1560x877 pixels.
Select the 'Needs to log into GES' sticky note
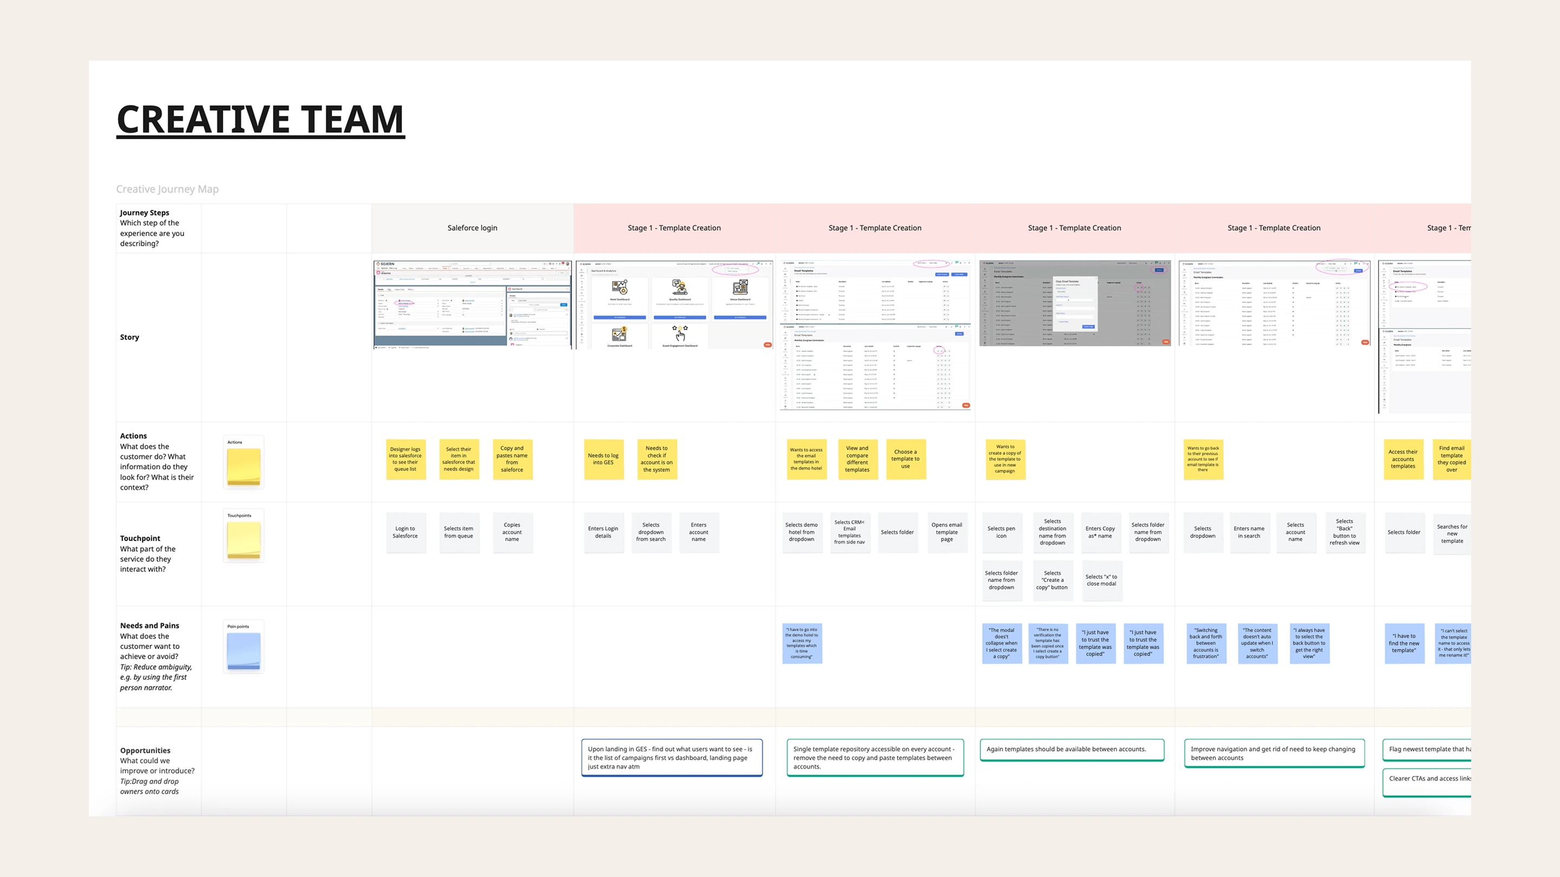[603, 460]
